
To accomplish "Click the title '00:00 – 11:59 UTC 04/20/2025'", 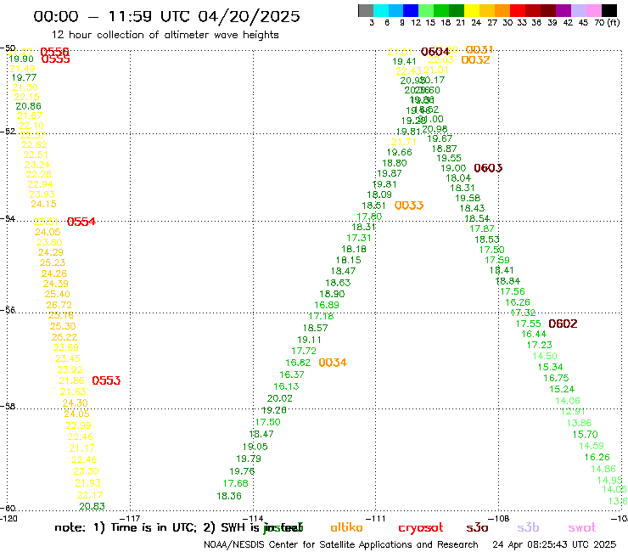I will (166, 16).
